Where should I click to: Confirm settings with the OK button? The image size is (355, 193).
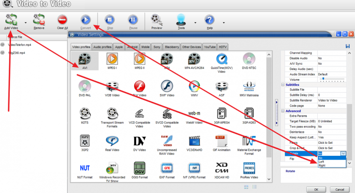316,189
